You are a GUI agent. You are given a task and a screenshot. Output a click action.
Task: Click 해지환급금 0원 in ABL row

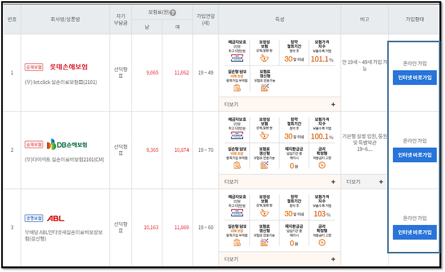(x=294, y=235)
